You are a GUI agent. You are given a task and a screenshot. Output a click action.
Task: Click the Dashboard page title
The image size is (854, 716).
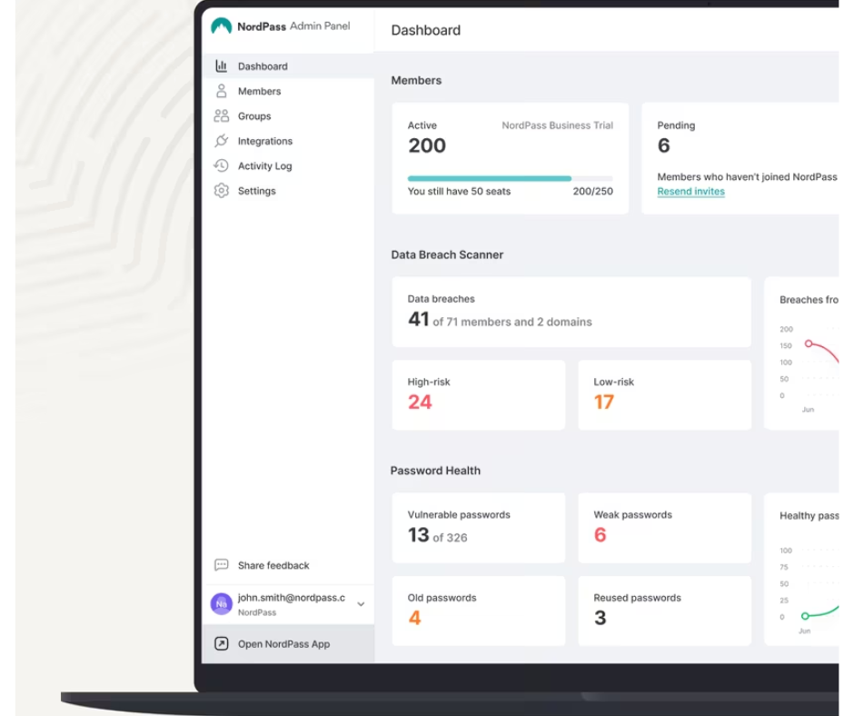coord(426,30)
